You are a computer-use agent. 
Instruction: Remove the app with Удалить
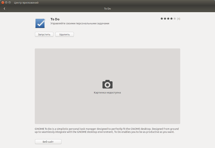point(64,34)
